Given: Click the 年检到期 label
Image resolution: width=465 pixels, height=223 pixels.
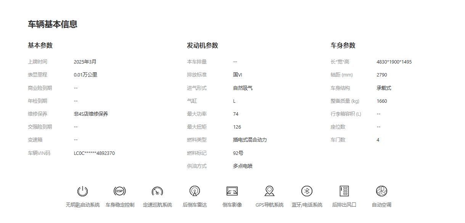Looking at the screenshot, I should tap(37, 101).
